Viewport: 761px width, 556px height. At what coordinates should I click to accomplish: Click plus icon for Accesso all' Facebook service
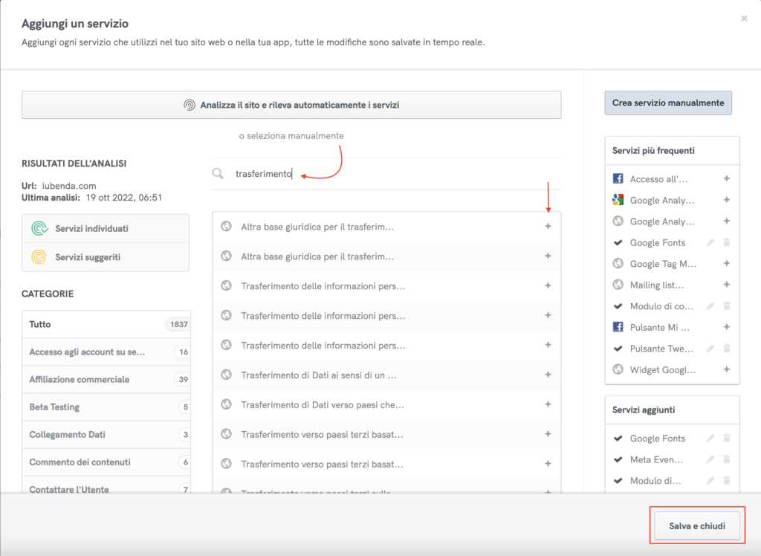click(726, 179)
